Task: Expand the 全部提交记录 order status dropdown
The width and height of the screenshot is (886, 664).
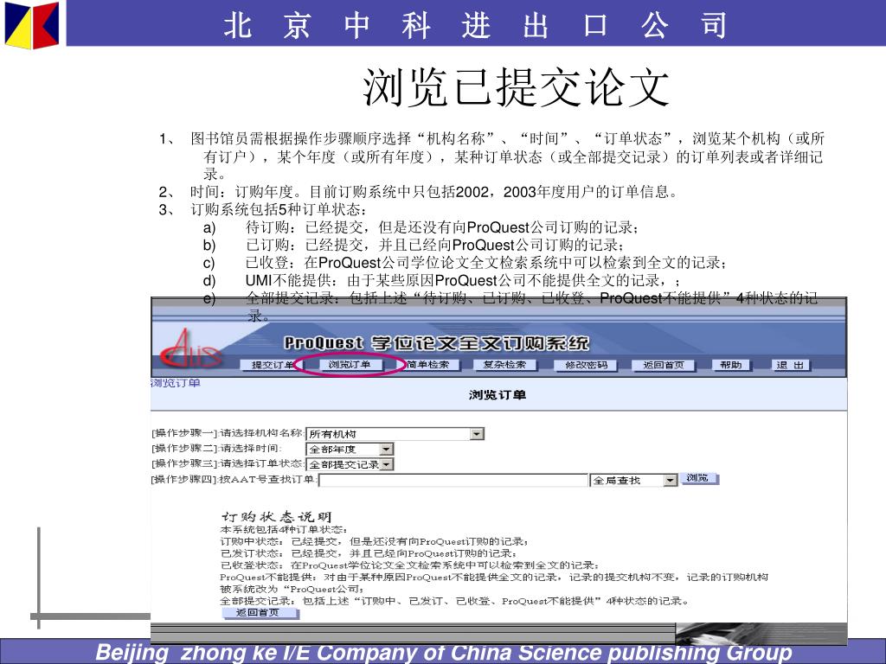Action: (387, 464)
